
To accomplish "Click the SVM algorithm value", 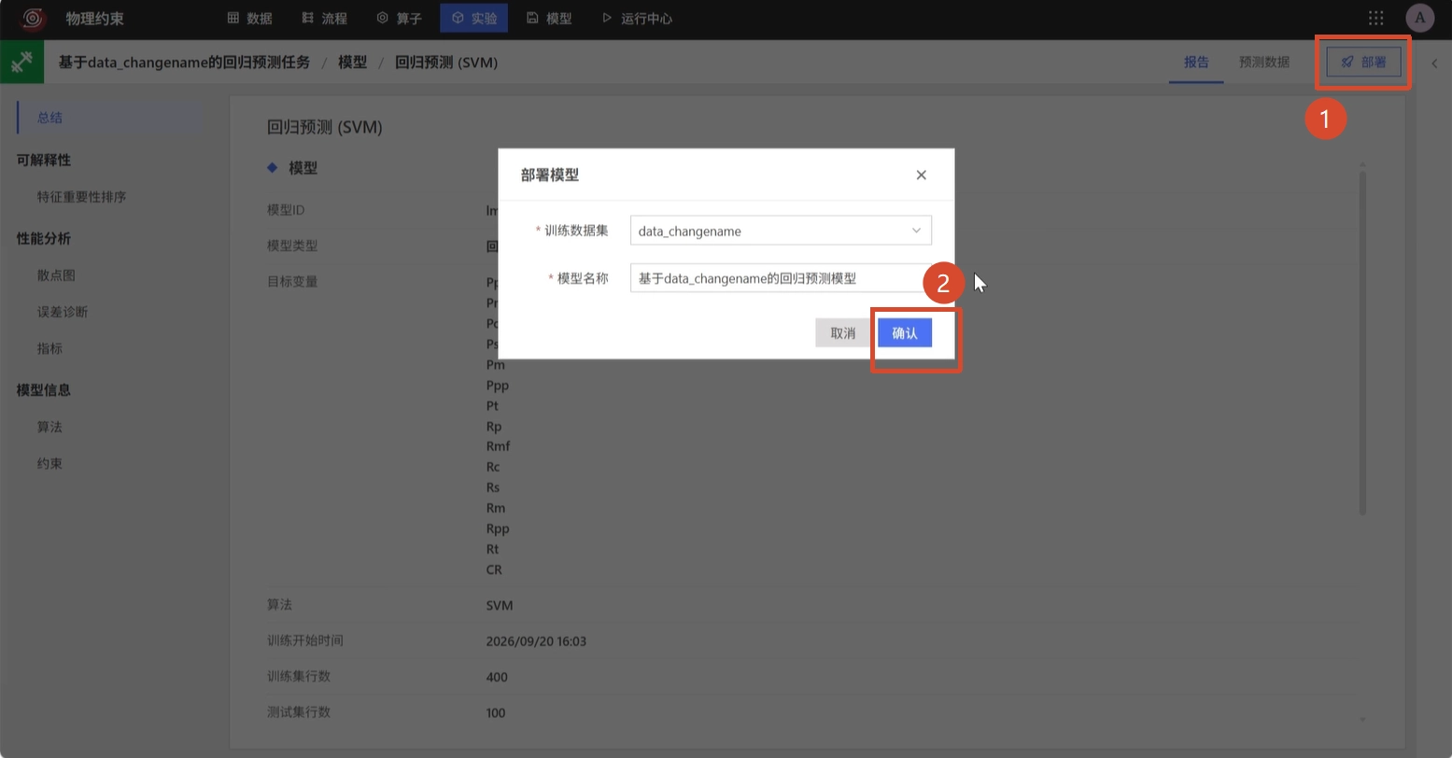I will click(500, 605).
